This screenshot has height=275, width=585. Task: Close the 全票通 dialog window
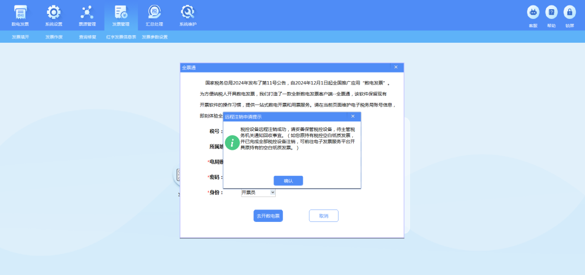396,67
